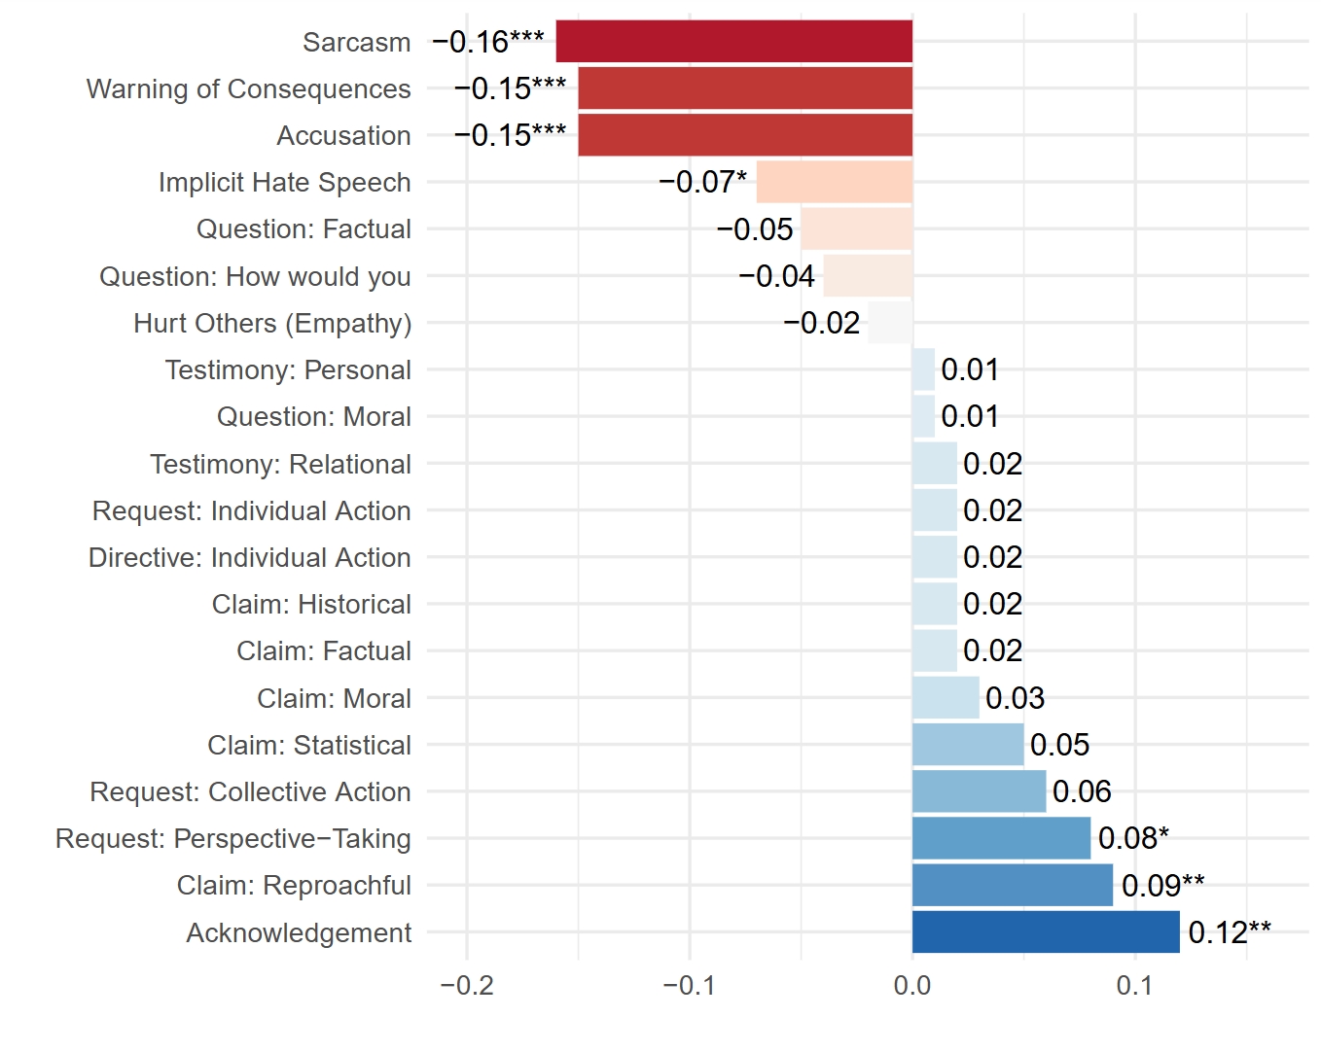
Task: Select the "Request: Collective Action" label
Action: click(250, 792)
